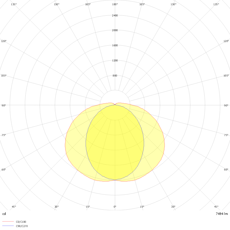The image size is (230, 230).
Task: Click the 120° label on the left side
Action: (4, 41)
